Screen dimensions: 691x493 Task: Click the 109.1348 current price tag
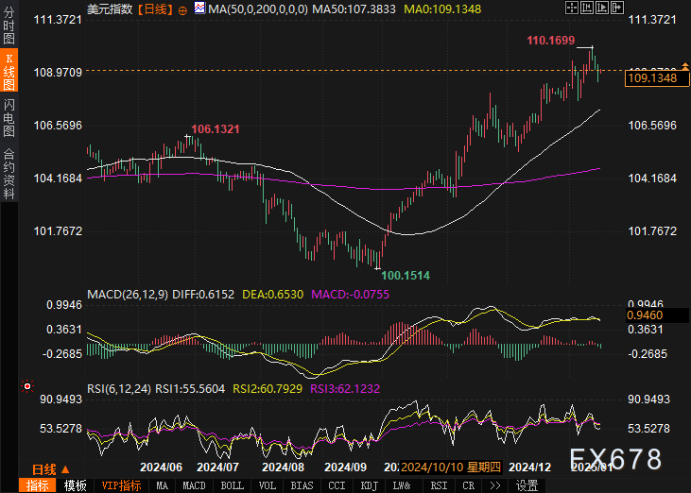point(651,78)
